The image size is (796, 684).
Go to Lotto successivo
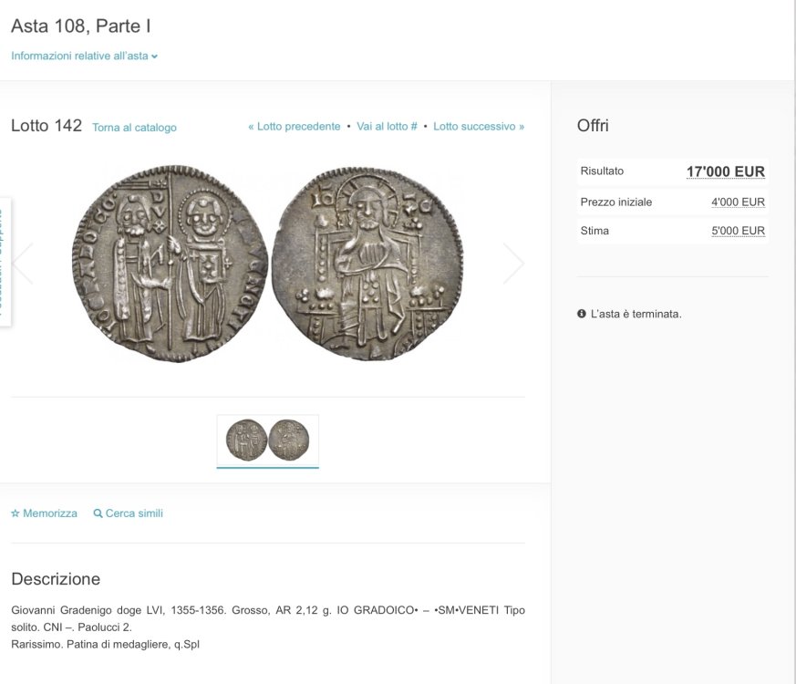coord(479,127)
